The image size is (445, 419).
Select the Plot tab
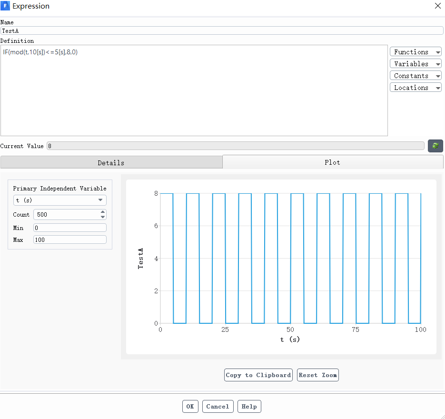[332, 162]
